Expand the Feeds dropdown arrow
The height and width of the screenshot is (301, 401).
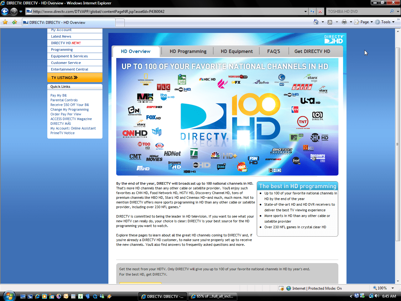click(337, 22)
